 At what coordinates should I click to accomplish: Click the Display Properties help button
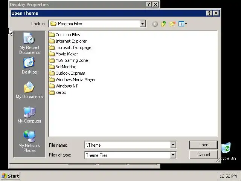(148, 4)
